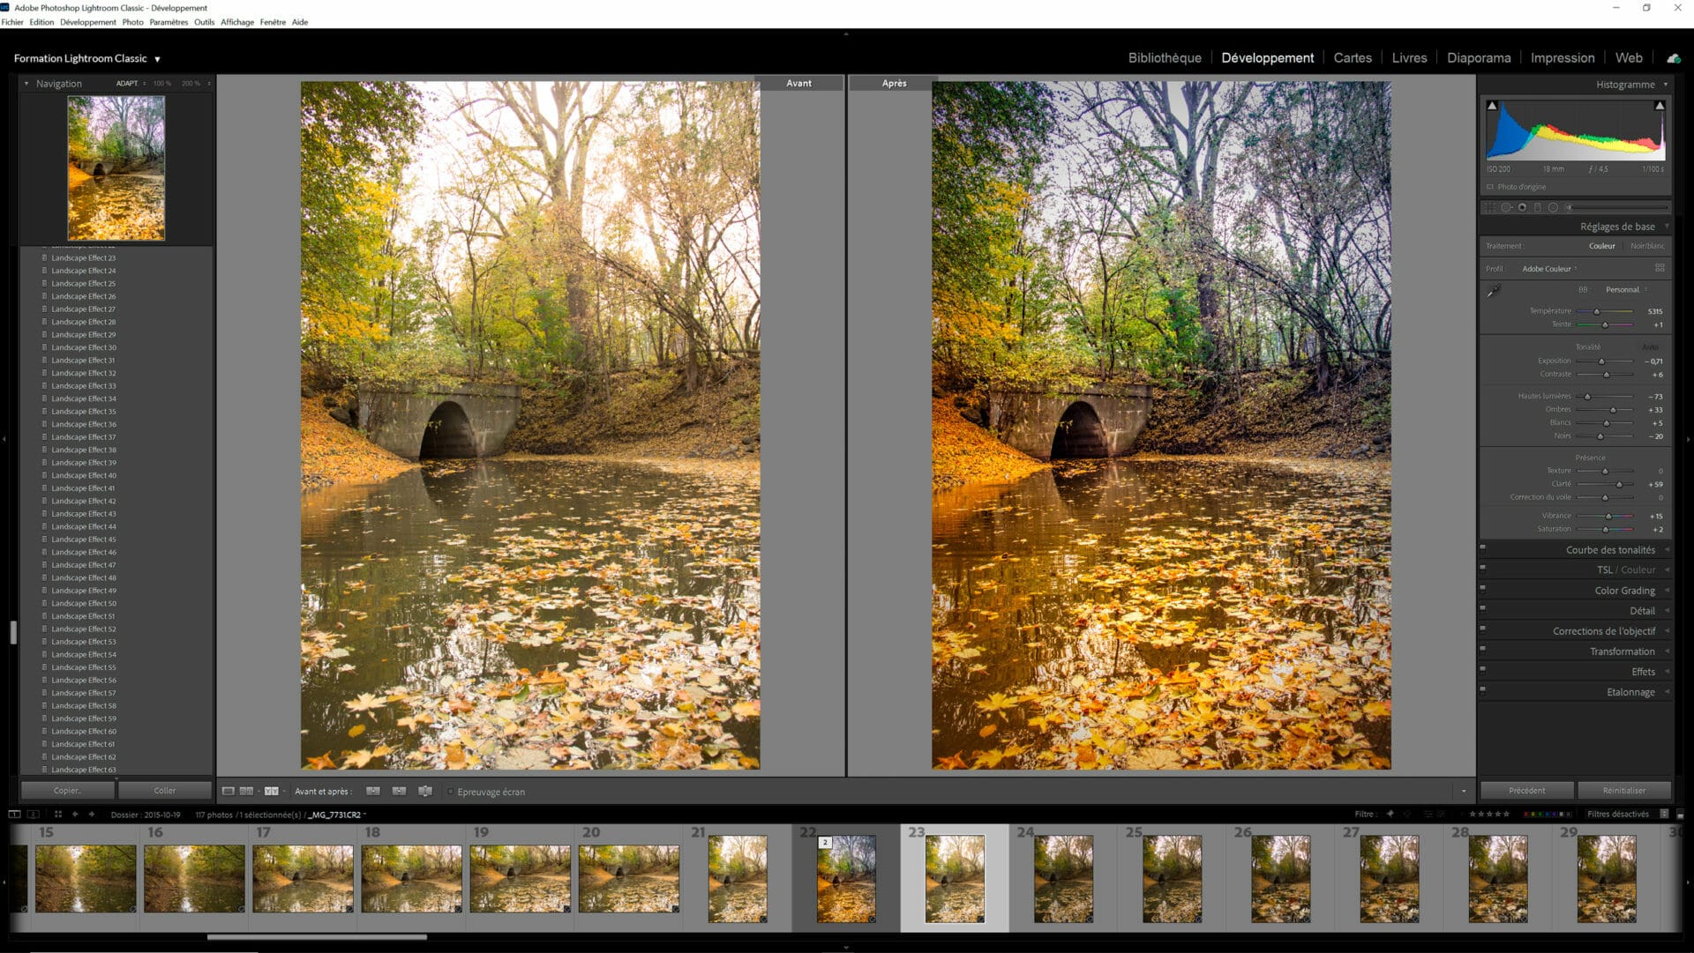This screenshot has width=1694, height=953.
Task: Open the Développement menu
Action: coord(88,22)
